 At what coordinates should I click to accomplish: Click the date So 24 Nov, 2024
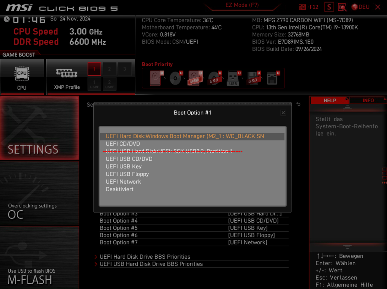click(x=70, y=19)
